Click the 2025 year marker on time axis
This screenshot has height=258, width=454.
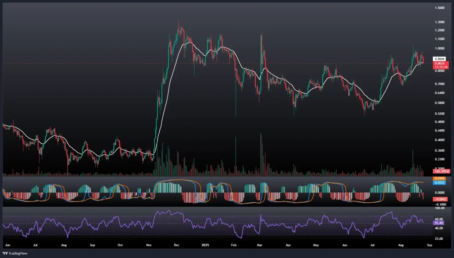point(206,244)
